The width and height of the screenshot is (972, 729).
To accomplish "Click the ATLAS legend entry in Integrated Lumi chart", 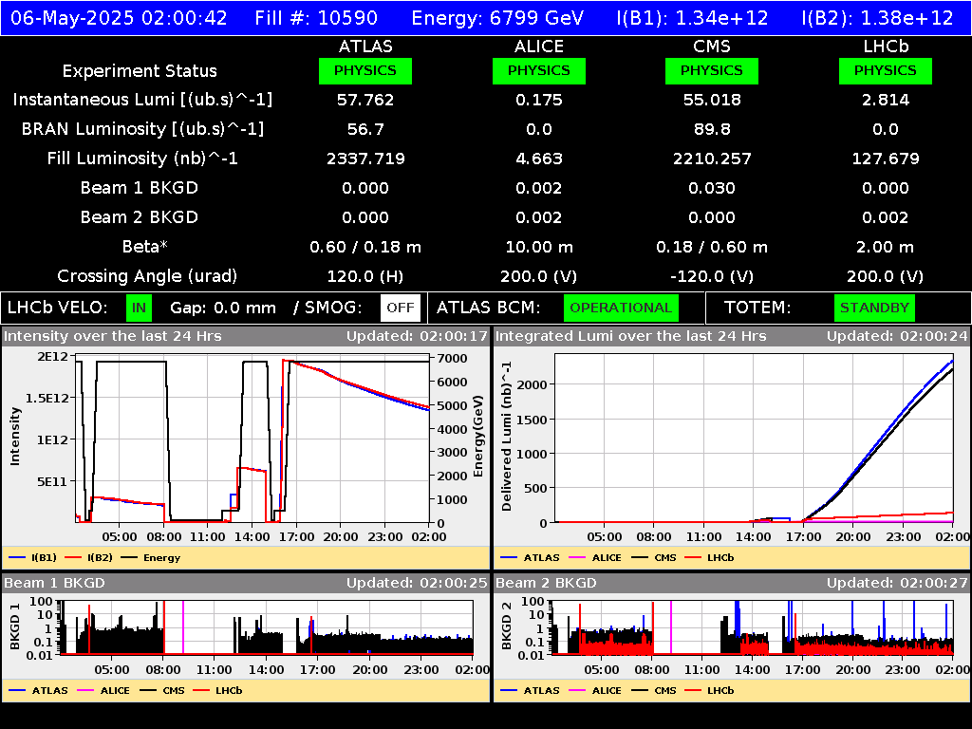I will coord(530,557).
